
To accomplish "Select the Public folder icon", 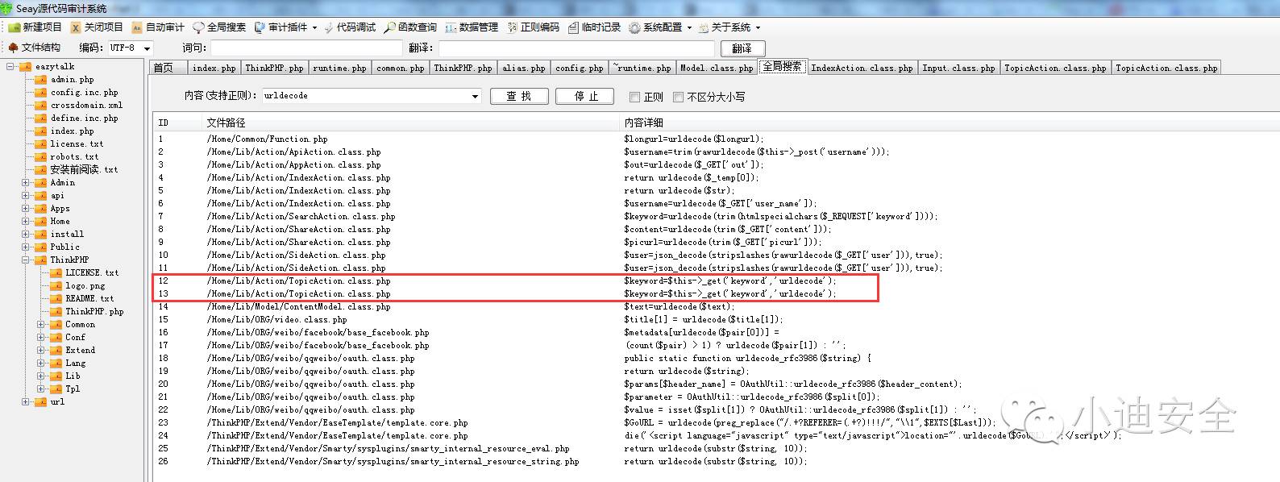I will tap(40, 247).
